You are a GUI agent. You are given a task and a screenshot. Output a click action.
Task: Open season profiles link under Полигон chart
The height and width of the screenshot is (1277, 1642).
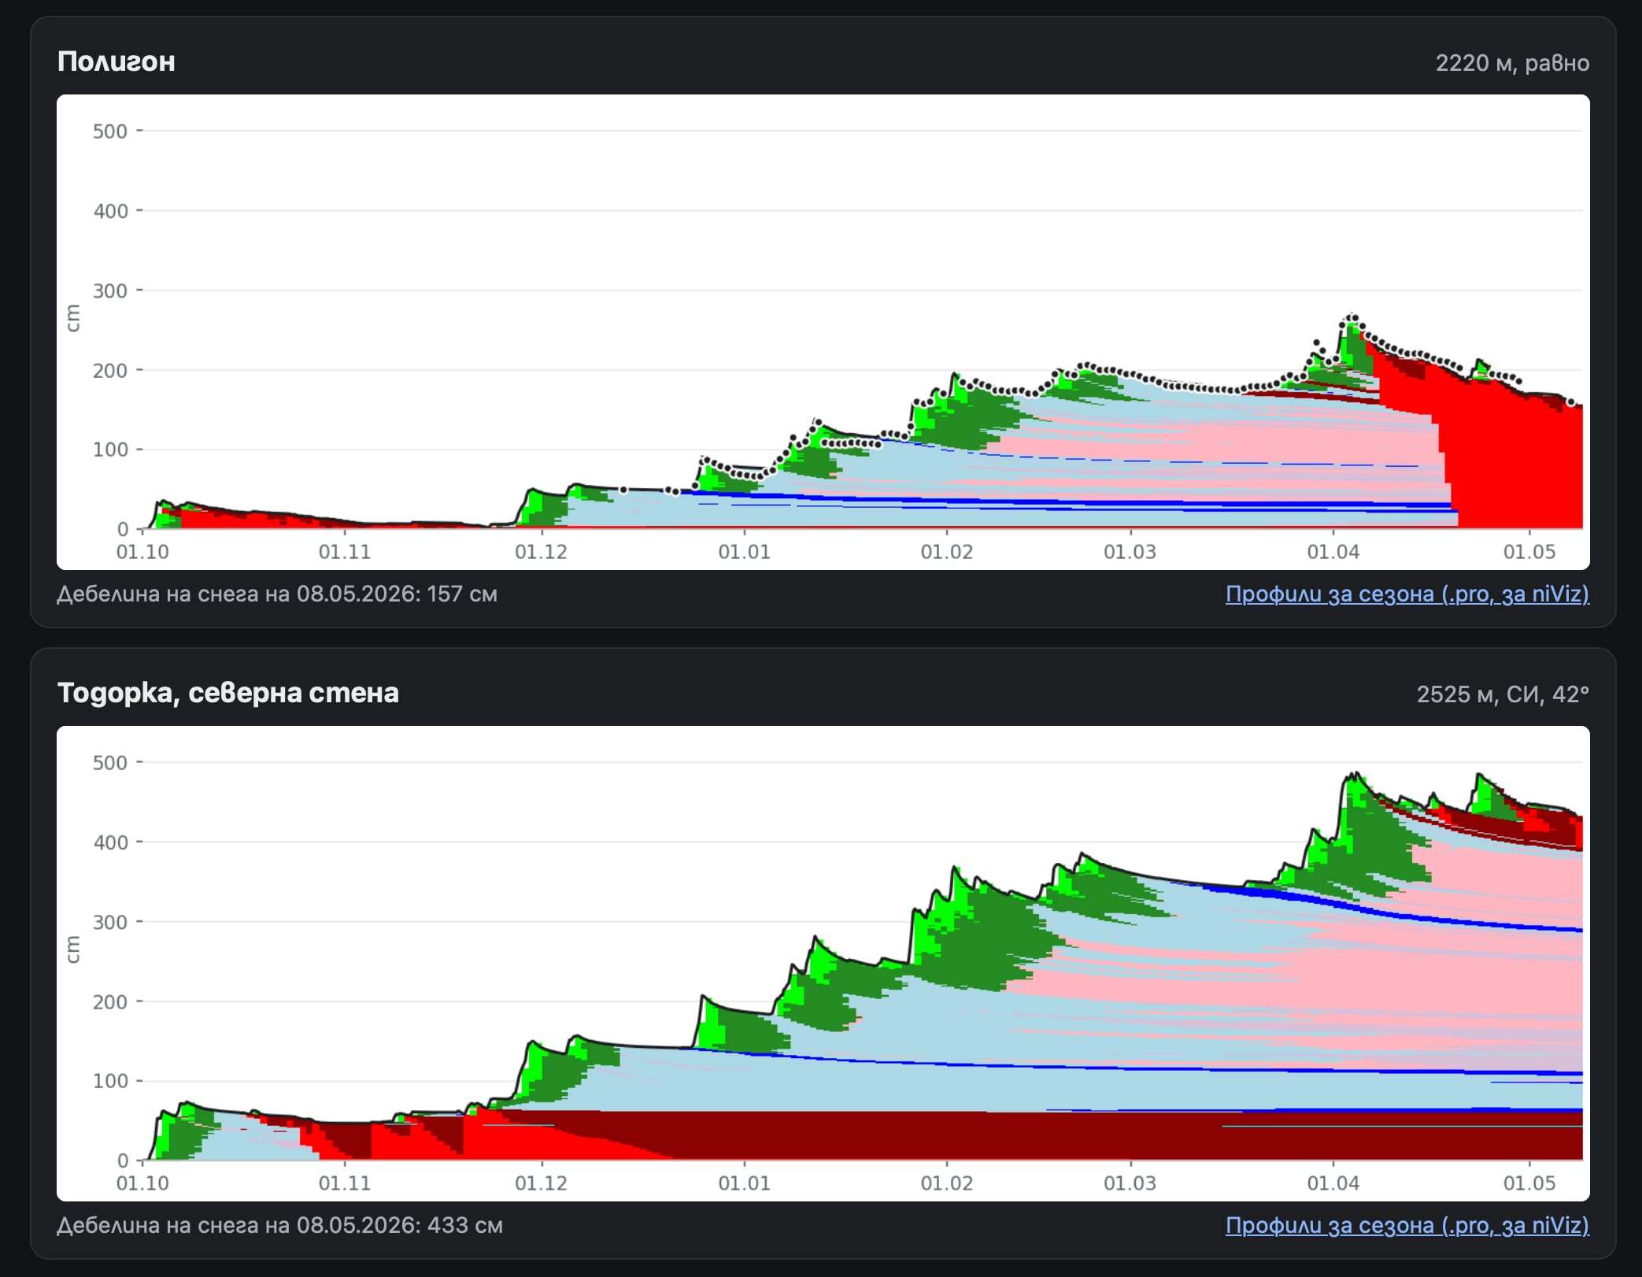click(x=1407, y=594)
